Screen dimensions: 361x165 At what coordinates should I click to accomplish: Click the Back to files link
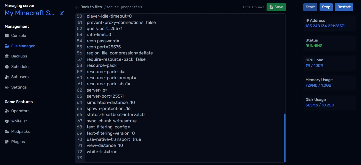pos(88,7)
